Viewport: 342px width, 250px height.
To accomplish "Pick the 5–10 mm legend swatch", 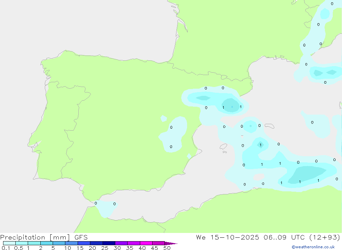I will [x=59, y=243].
